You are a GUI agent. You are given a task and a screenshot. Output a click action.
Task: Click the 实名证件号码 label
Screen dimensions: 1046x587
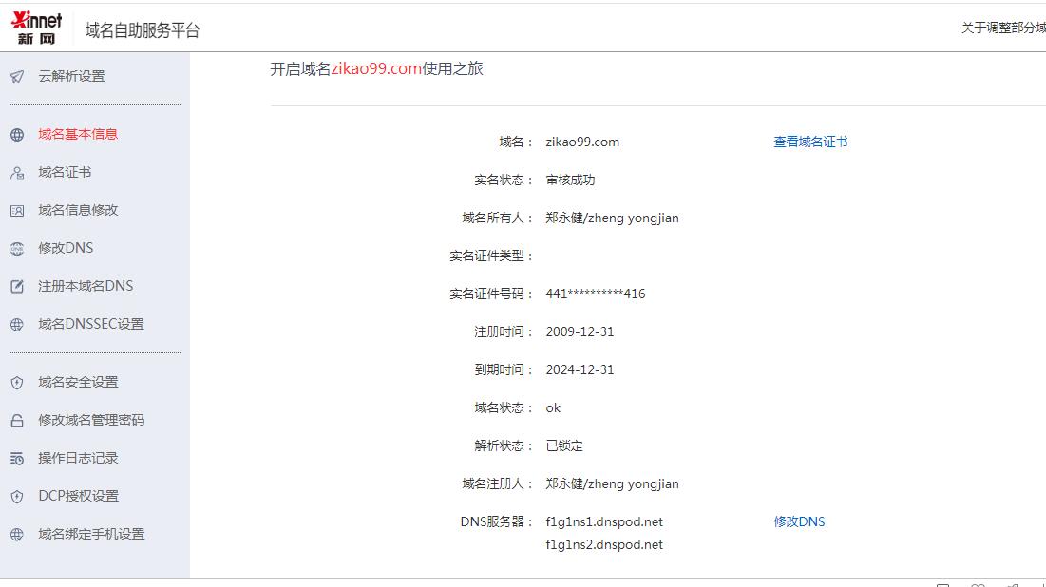pos(491,293)
